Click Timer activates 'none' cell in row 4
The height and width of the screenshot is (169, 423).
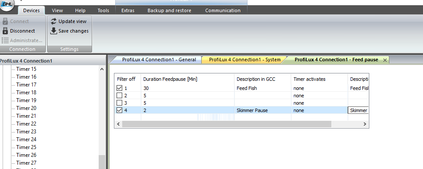point(320,110)
